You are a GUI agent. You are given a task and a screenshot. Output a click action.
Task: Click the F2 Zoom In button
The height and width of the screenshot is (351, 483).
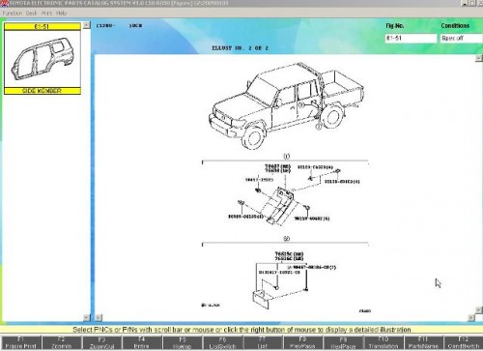(61, 342)
